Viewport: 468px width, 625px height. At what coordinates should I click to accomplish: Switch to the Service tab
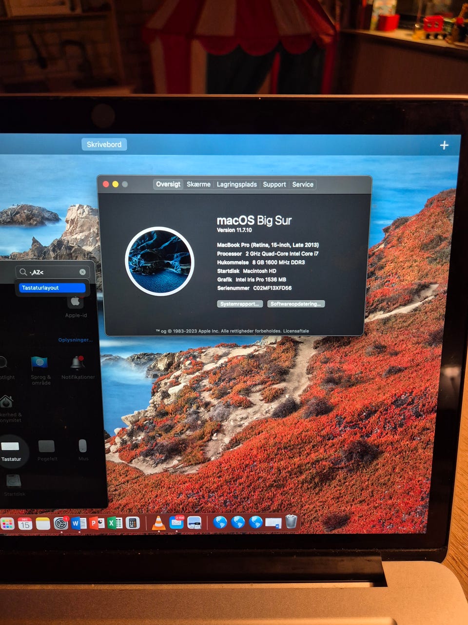pyautogui.click(x=303, y=184)
